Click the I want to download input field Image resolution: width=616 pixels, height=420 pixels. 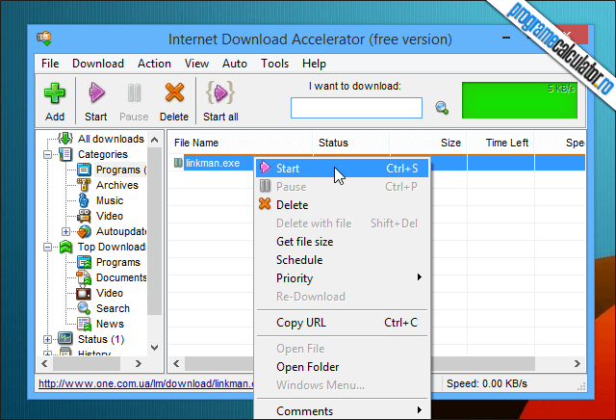click(356, 108)
